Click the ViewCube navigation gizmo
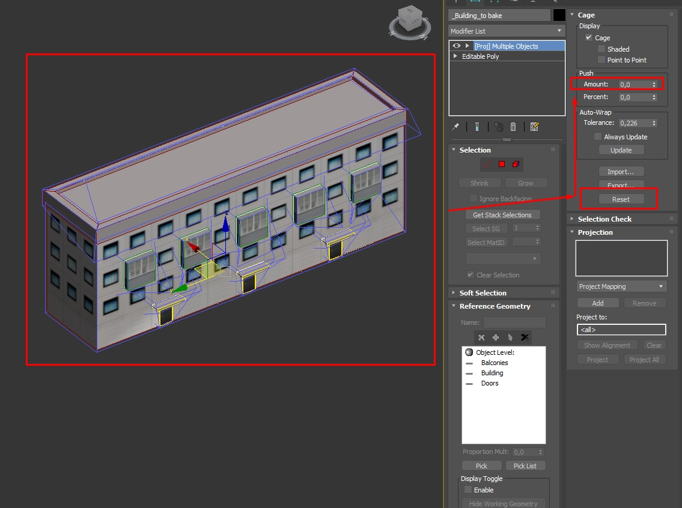The height and width of the screenshot is (508, 682). coord(410,22)
